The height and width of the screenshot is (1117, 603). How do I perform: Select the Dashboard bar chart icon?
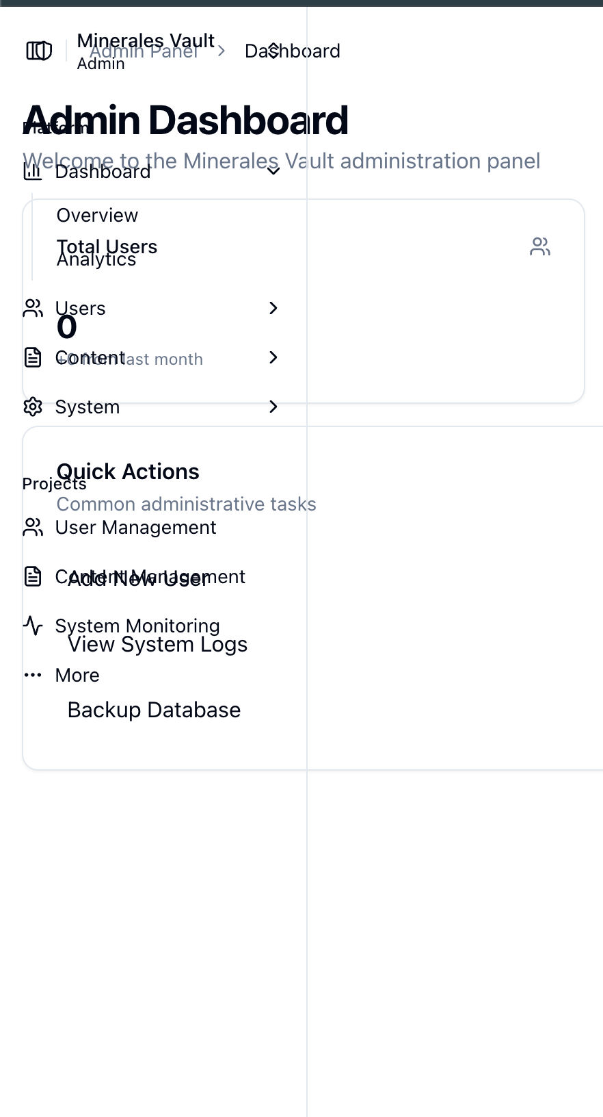click(x=32, y=171)
